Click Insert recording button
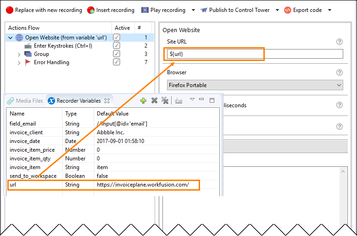The width and height of the screenshot is (357, 236). (111, 10)
